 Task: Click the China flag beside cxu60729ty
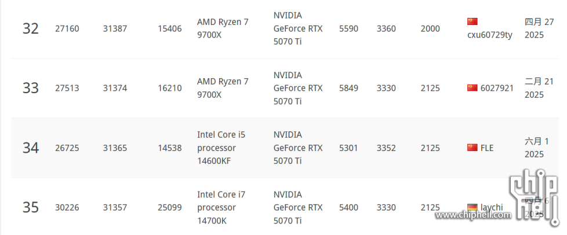[x=472, y=21]
